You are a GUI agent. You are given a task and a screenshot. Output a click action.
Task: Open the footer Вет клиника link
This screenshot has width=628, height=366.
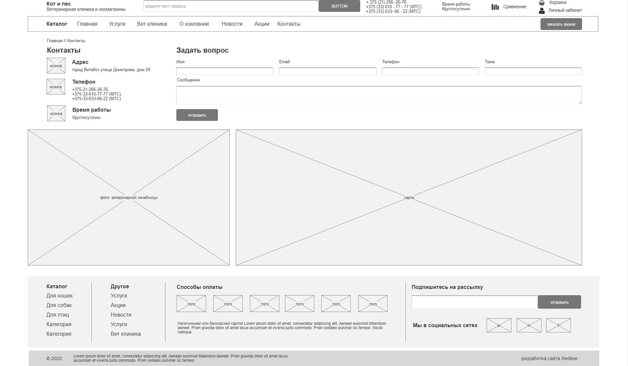(x=126, y=334)
